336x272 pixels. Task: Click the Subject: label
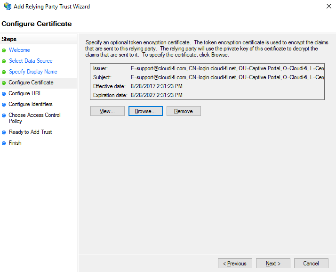(x=102, y=77)
